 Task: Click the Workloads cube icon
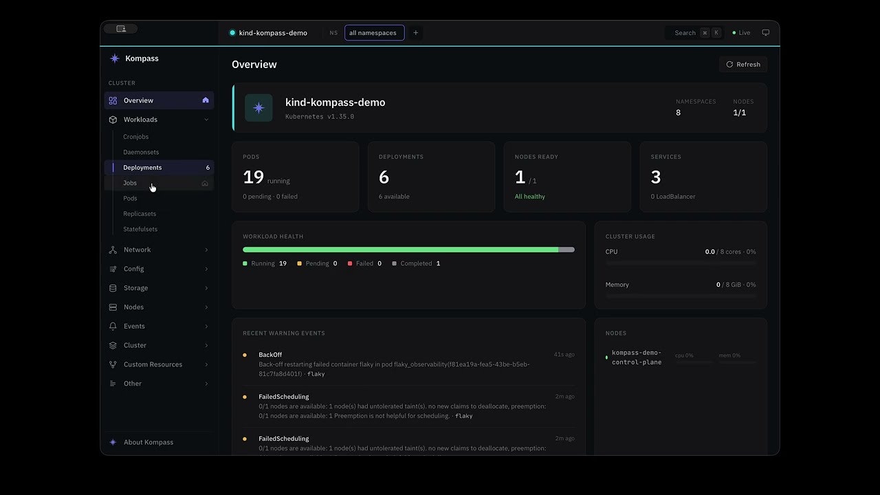113,120
